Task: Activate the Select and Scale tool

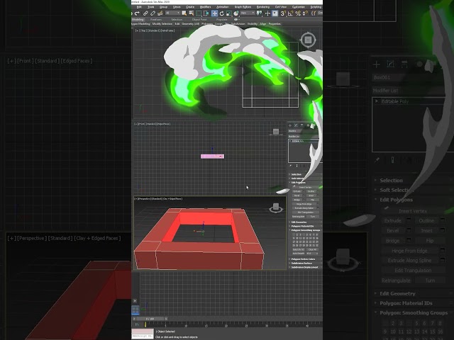Action: tap(229, 13)
